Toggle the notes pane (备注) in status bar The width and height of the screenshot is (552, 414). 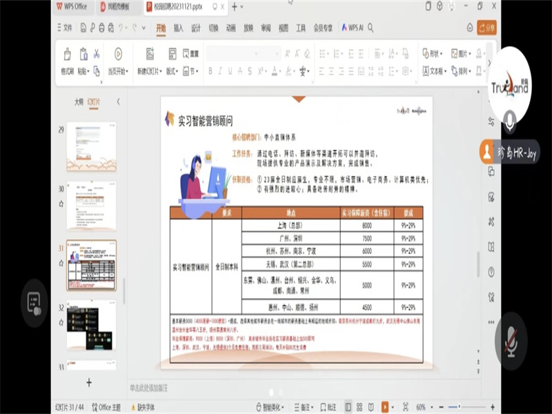[302, 407]
